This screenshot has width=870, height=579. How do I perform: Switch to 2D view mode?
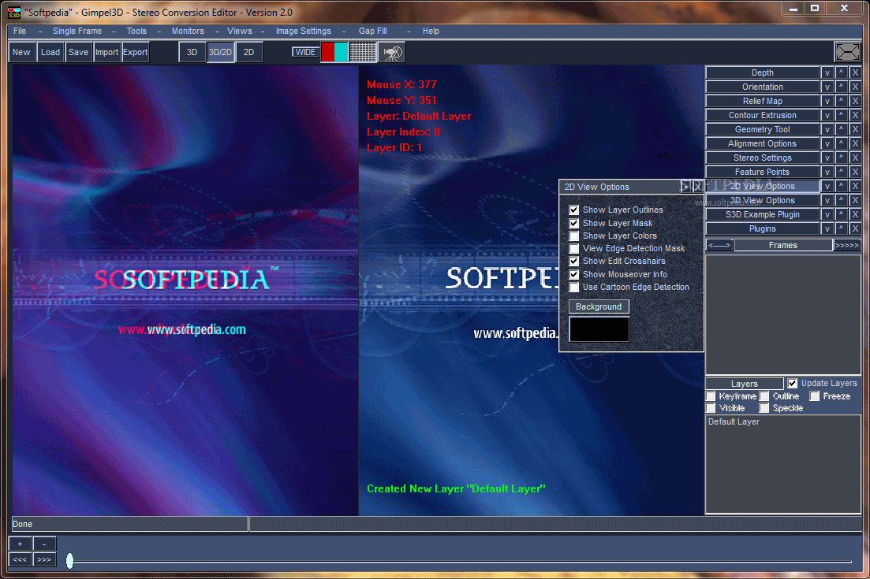click(x=248, y=52)
